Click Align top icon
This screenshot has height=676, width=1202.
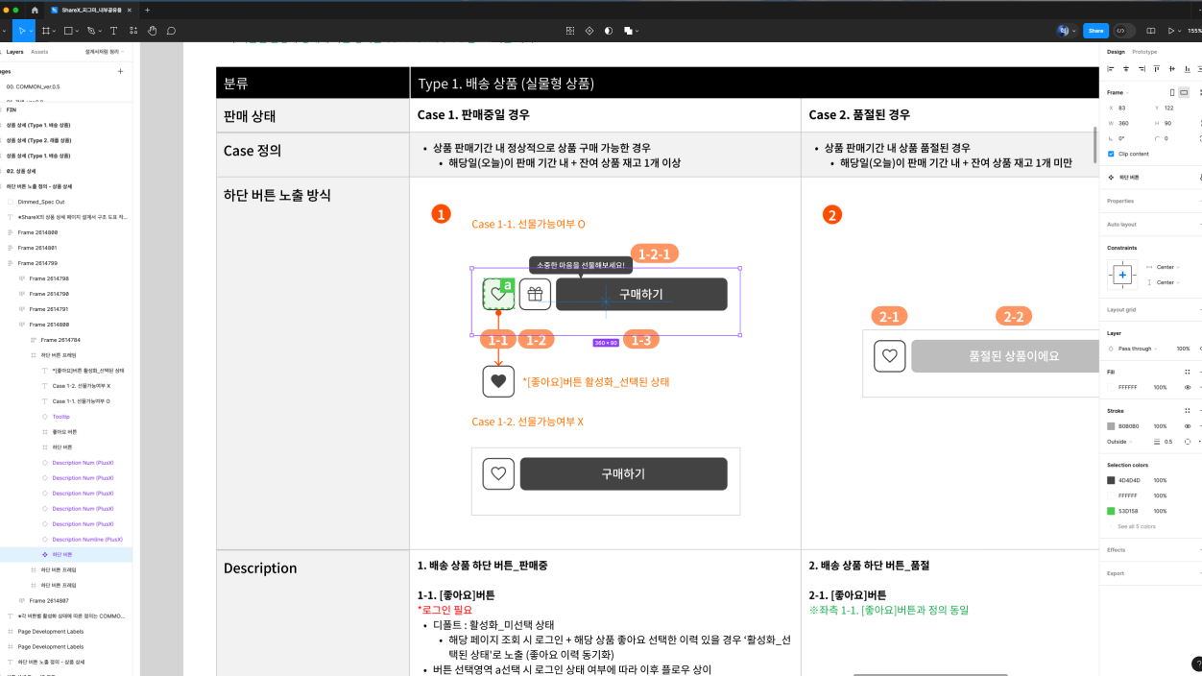[1157, 69]
